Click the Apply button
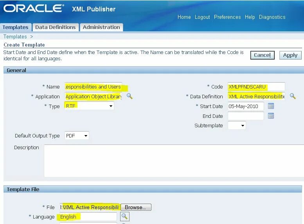Image resolution: width=304 pixels, height=224 pixels. [x=290, y=55]
